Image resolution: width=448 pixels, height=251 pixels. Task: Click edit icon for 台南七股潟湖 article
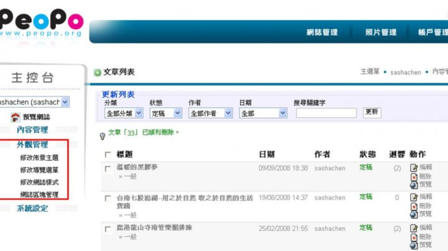(414, 198)
